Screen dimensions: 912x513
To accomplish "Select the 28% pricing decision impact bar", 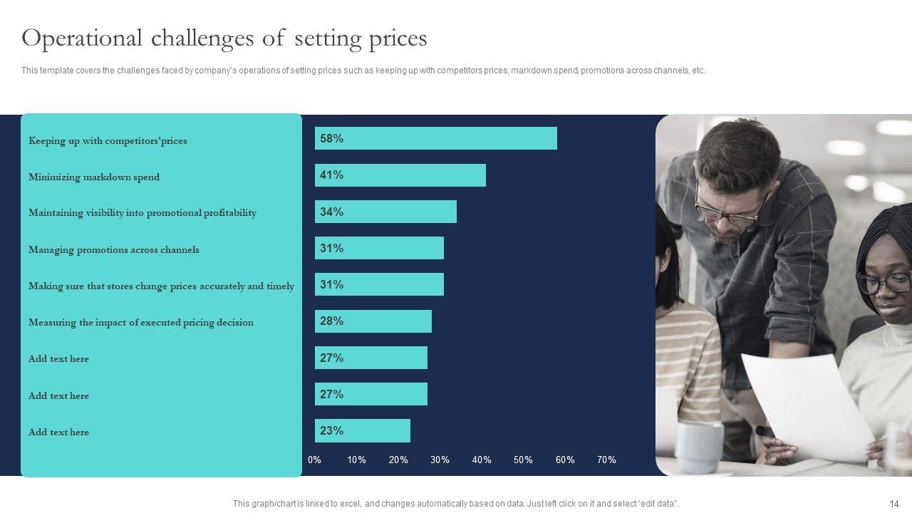I will 373,321.
